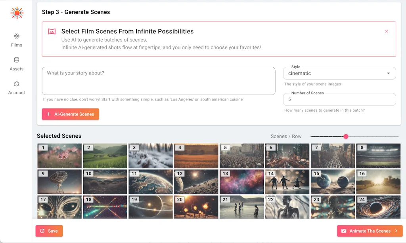The height and width of the screenshot is (243, 406).
Task: Click the AI-Generate Scenes button
Action: point(70,114)
